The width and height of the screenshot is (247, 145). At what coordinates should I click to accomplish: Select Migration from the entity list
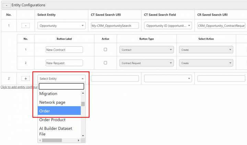(48, 94)
